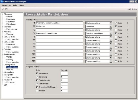The height and width of the screenshot is (100, 138).
Task: Click the empty F8 description field
Action: tap(59, 47)
